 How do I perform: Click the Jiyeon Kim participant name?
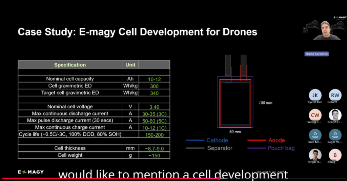[x=315, y=102]
